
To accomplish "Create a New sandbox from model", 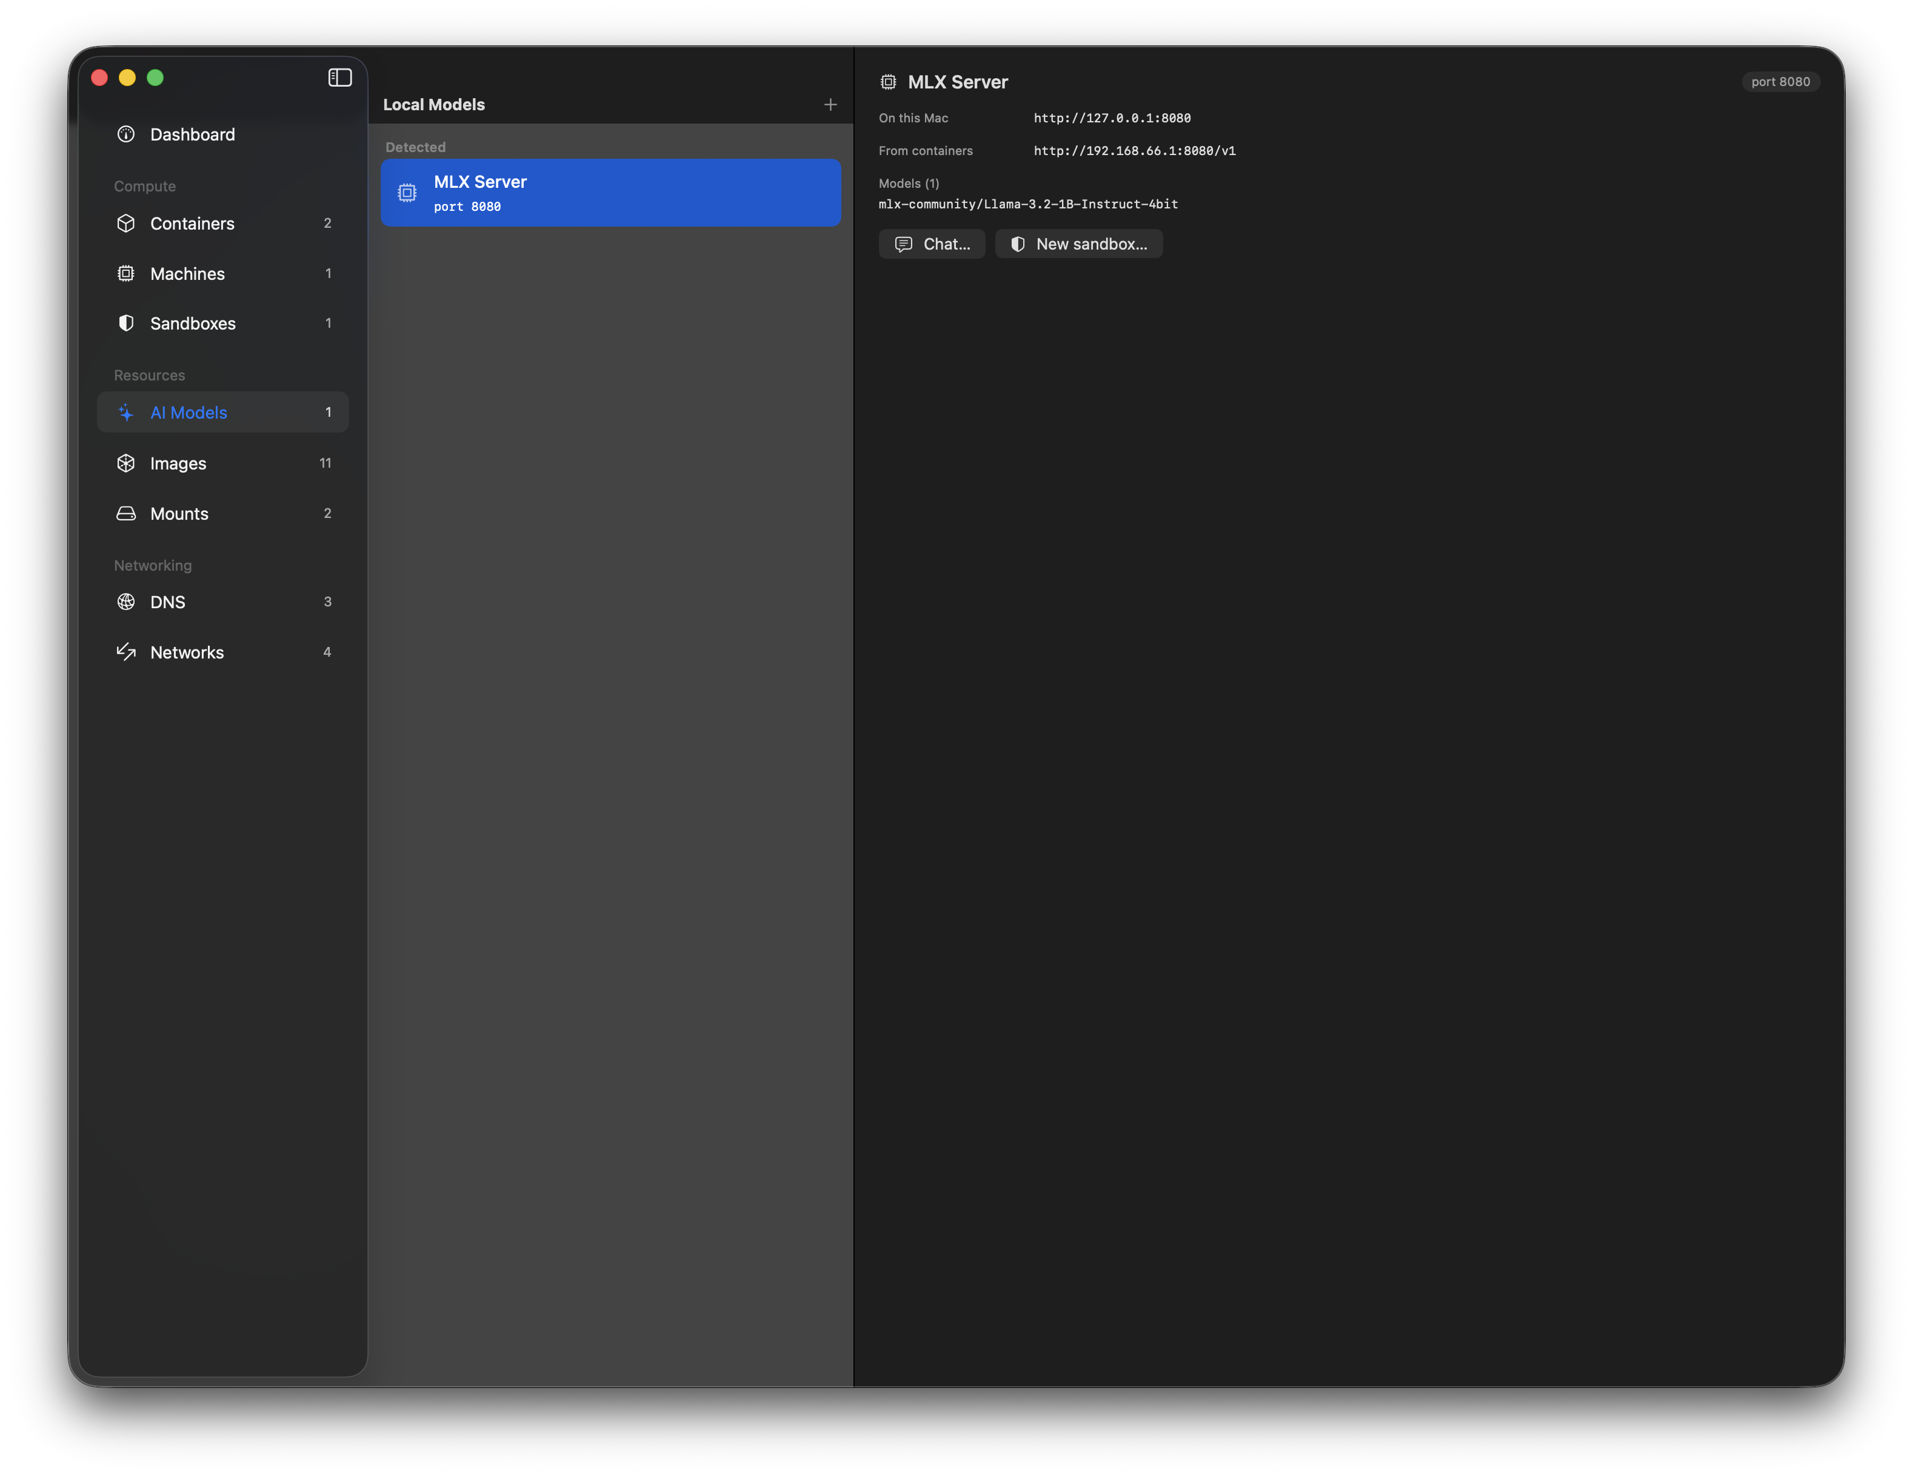I will (1079, 244).
